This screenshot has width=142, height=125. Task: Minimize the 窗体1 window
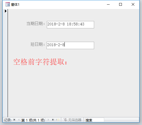point(108,4)
